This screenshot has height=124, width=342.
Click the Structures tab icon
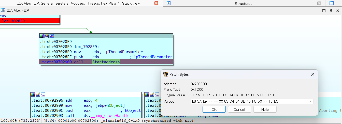pyautogui.click(x=169, y=3)
